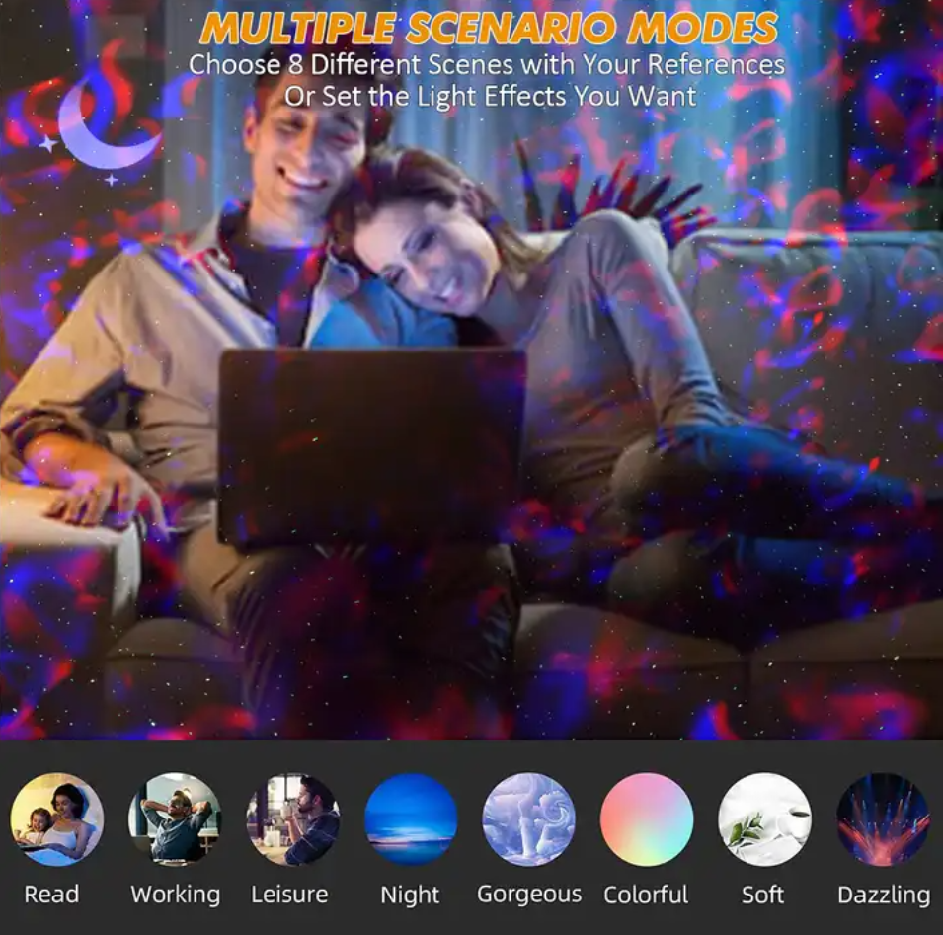
Task: Choose the Working scene circle icon
Action: point(175,819)
